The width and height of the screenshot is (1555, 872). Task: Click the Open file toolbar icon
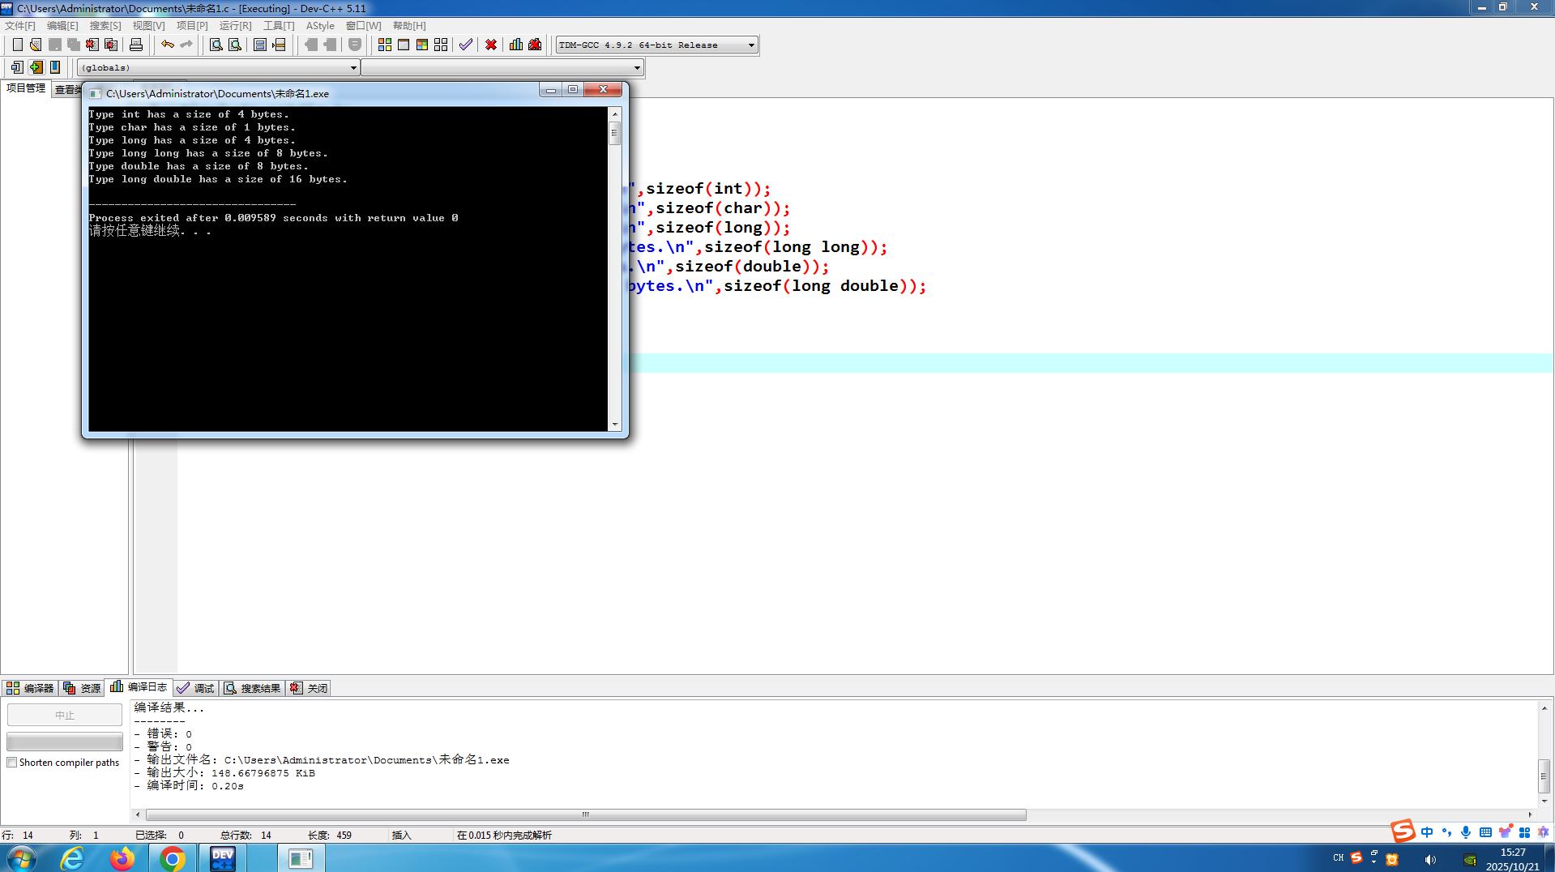point(36,45)
